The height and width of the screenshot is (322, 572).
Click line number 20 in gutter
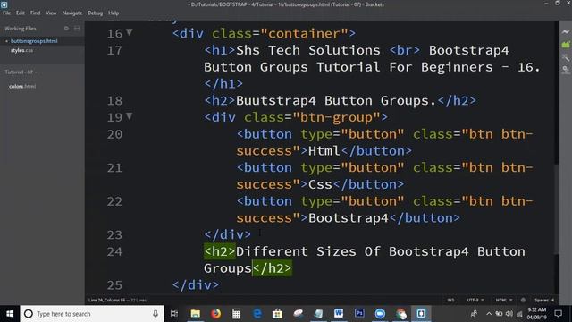[114, 134]
